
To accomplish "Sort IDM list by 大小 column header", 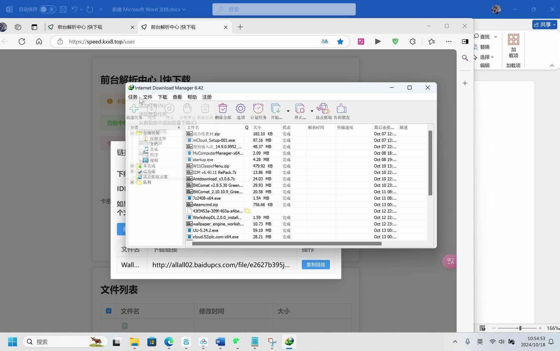I will tap(266, 127).
